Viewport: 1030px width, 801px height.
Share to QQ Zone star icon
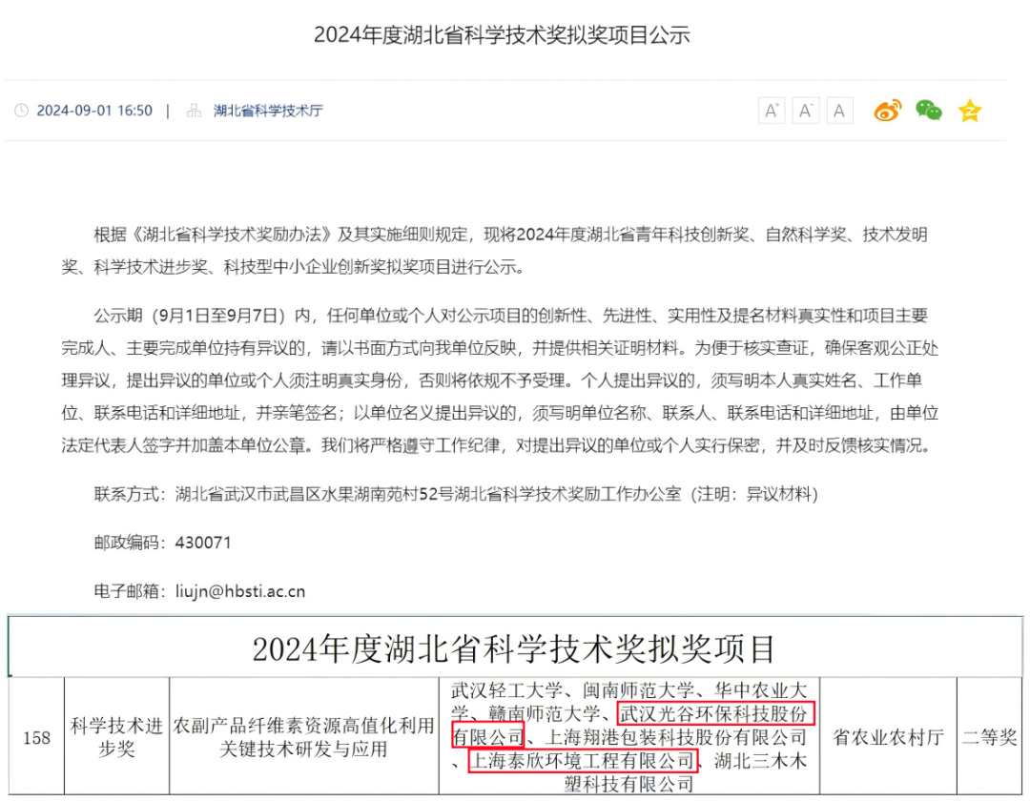(970, 111)
